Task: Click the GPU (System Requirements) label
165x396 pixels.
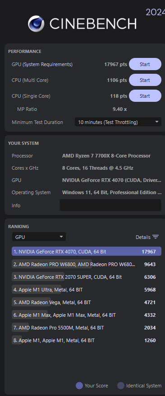Action: [x=42, y=64]
